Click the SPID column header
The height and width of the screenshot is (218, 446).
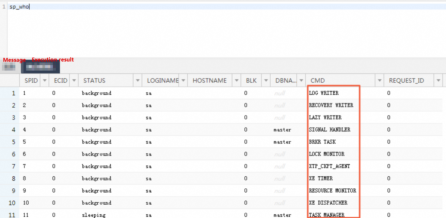click(x=31, y=80)
